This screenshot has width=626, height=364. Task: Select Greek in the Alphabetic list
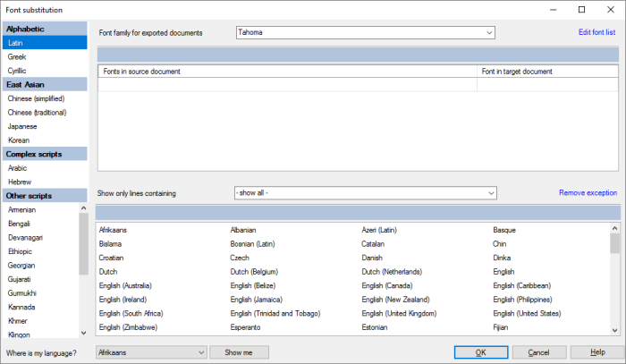[x=17, y=56]
